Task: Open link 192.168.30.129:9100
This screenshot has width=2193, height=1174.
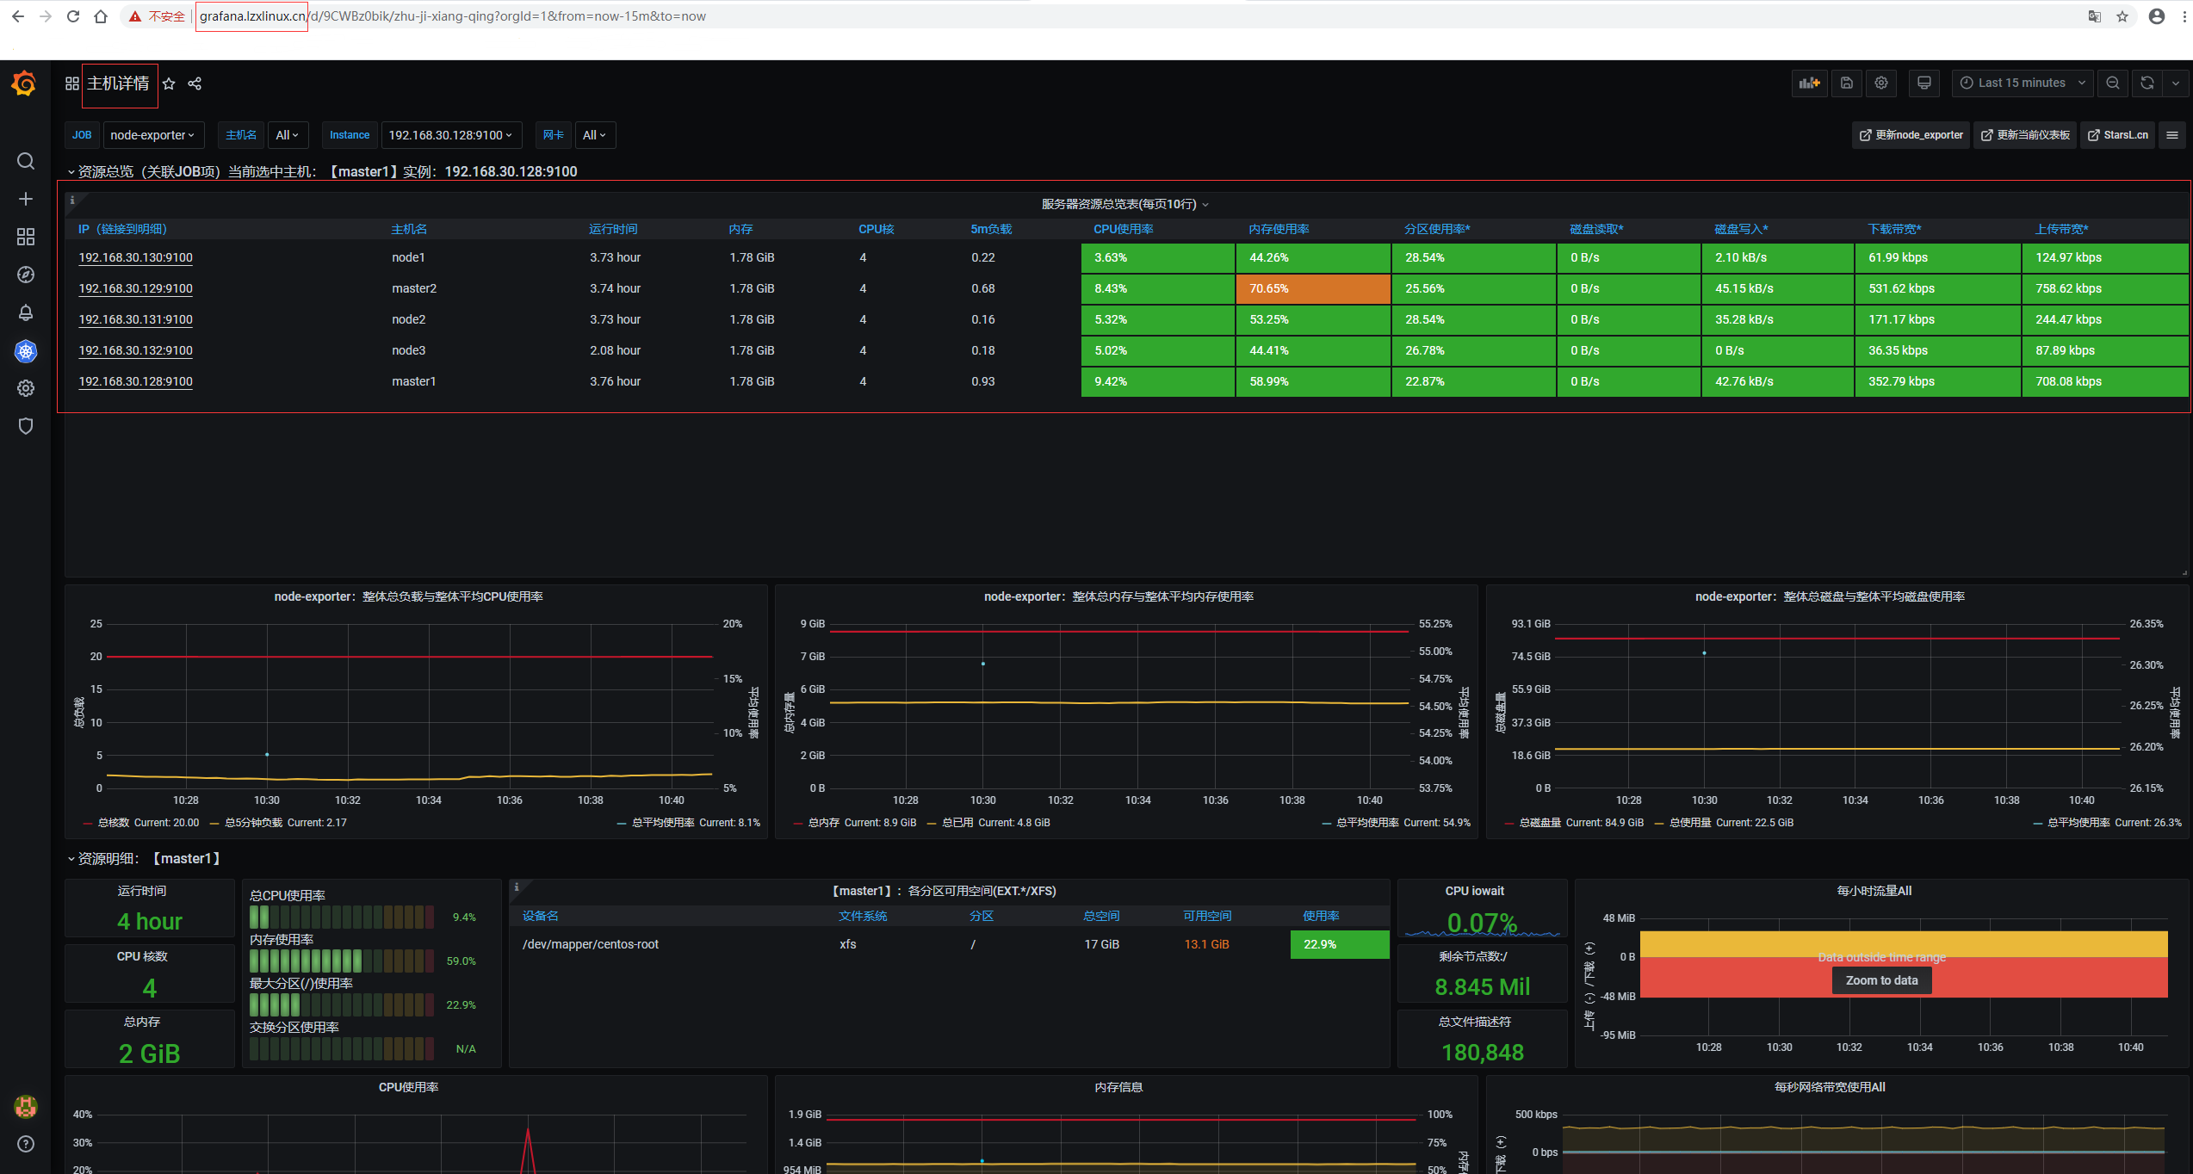Action: click(x=135, y=288)
